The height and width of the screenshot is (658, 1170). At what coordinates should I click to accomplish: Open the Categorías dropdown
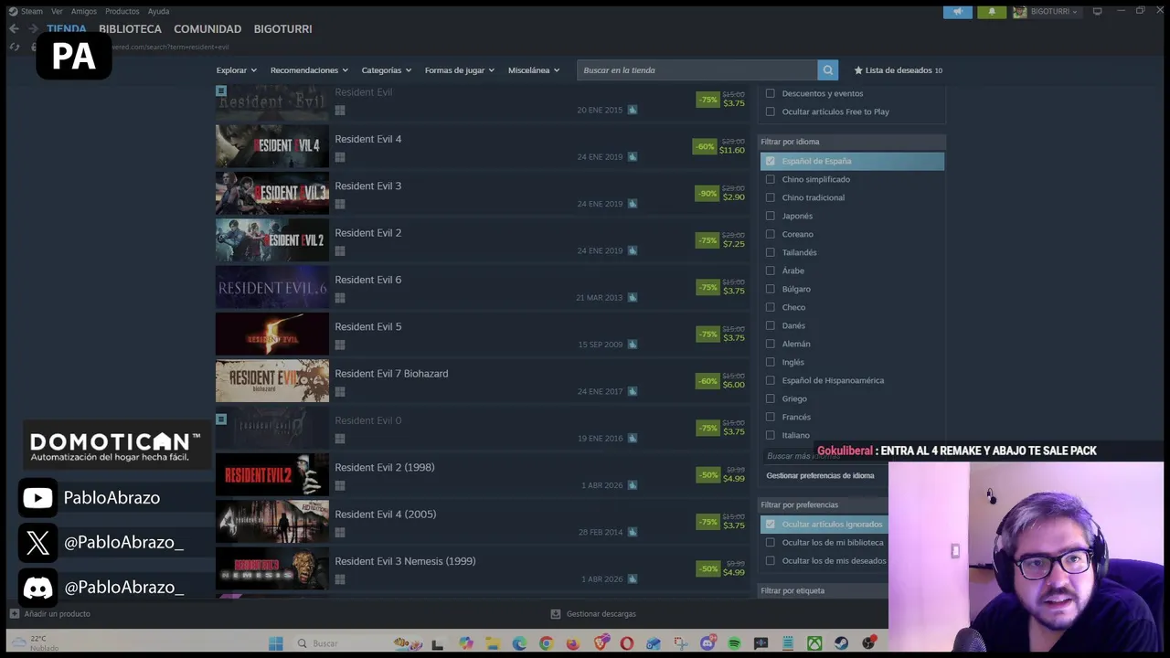pos(386,70)
